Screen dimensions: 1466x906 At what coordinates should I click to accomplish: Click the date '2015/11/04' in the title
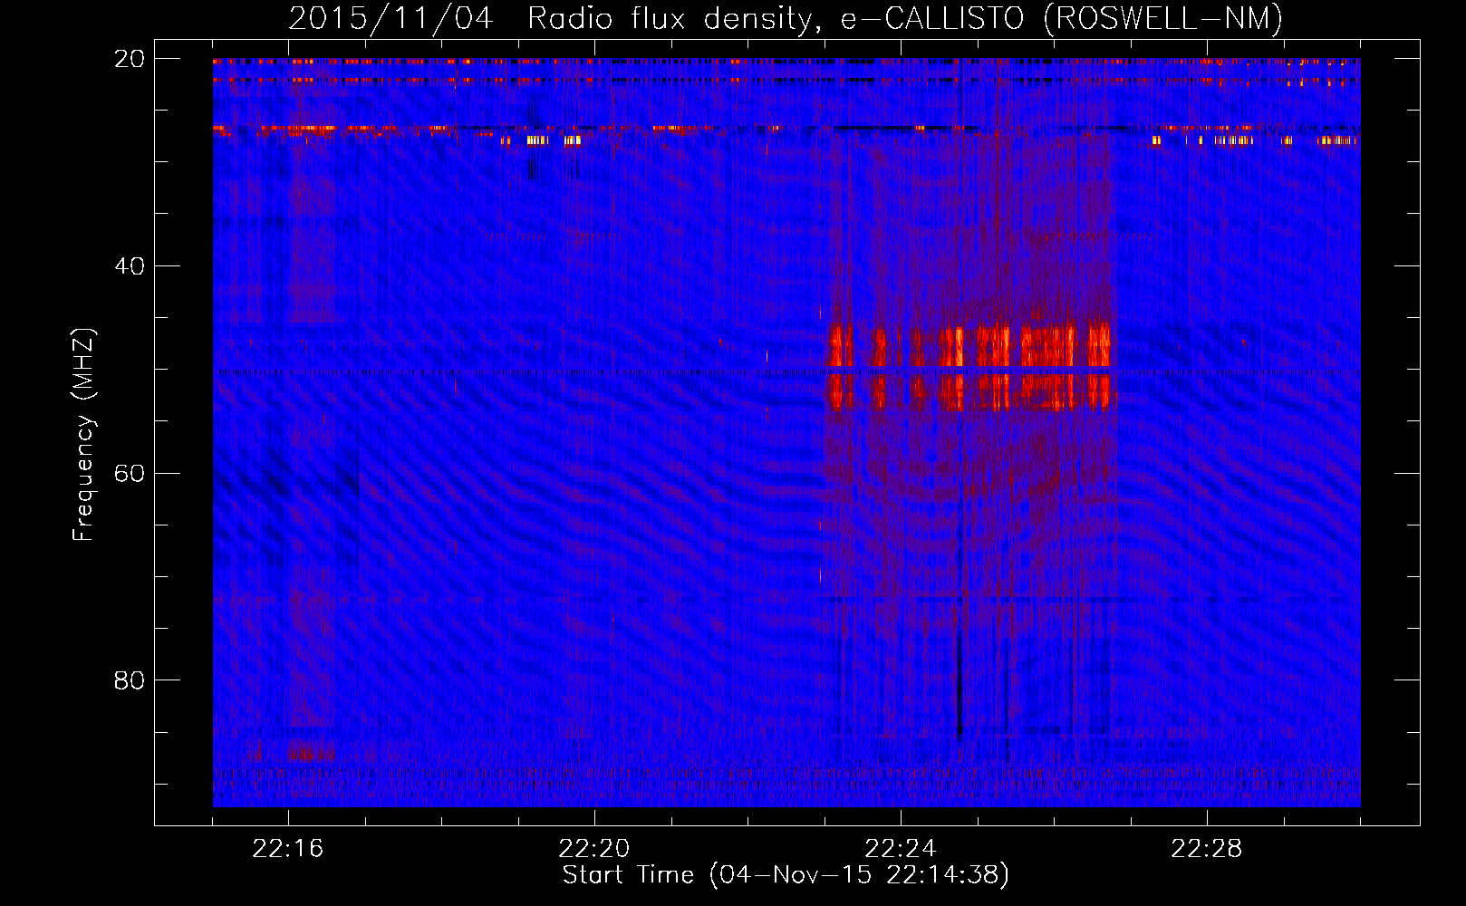coord(391,18)
